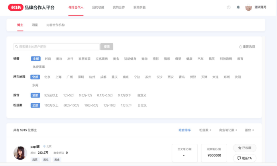
Task: Click 联系TA button
Action: (245, 158)
